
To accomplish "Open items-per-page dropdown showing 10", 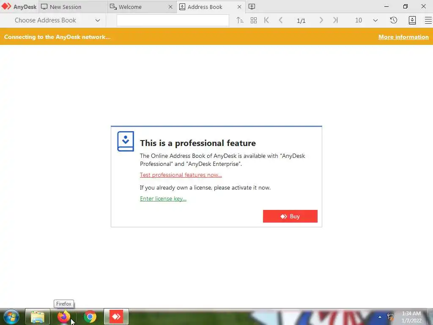I will [366, 20].
